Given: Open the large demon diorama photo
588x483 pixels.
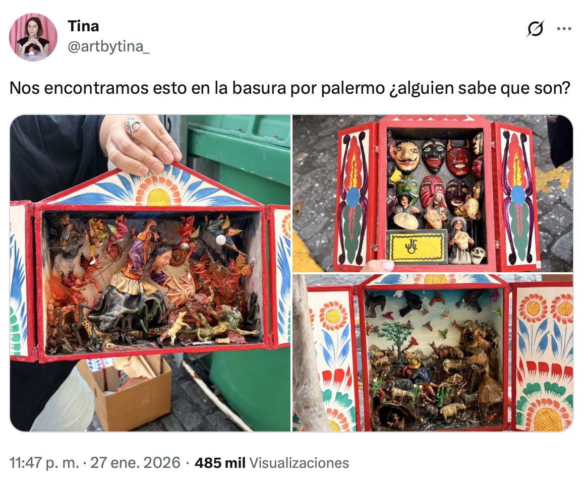Looking at the screenshot, I should click(x=150, y=273).
